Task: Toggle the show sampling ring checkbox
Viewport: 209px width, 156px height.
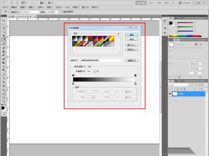Action: [62, 12]
